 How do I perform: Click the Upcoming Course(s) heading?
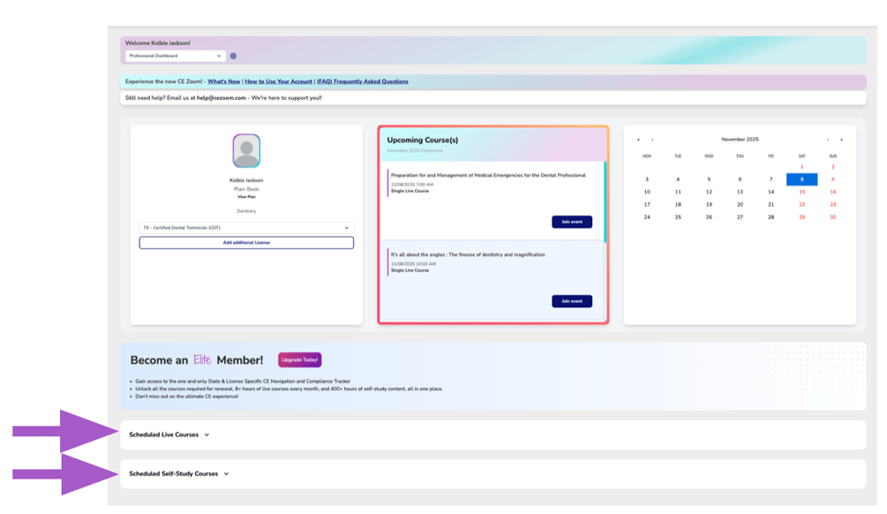[423, 140]
